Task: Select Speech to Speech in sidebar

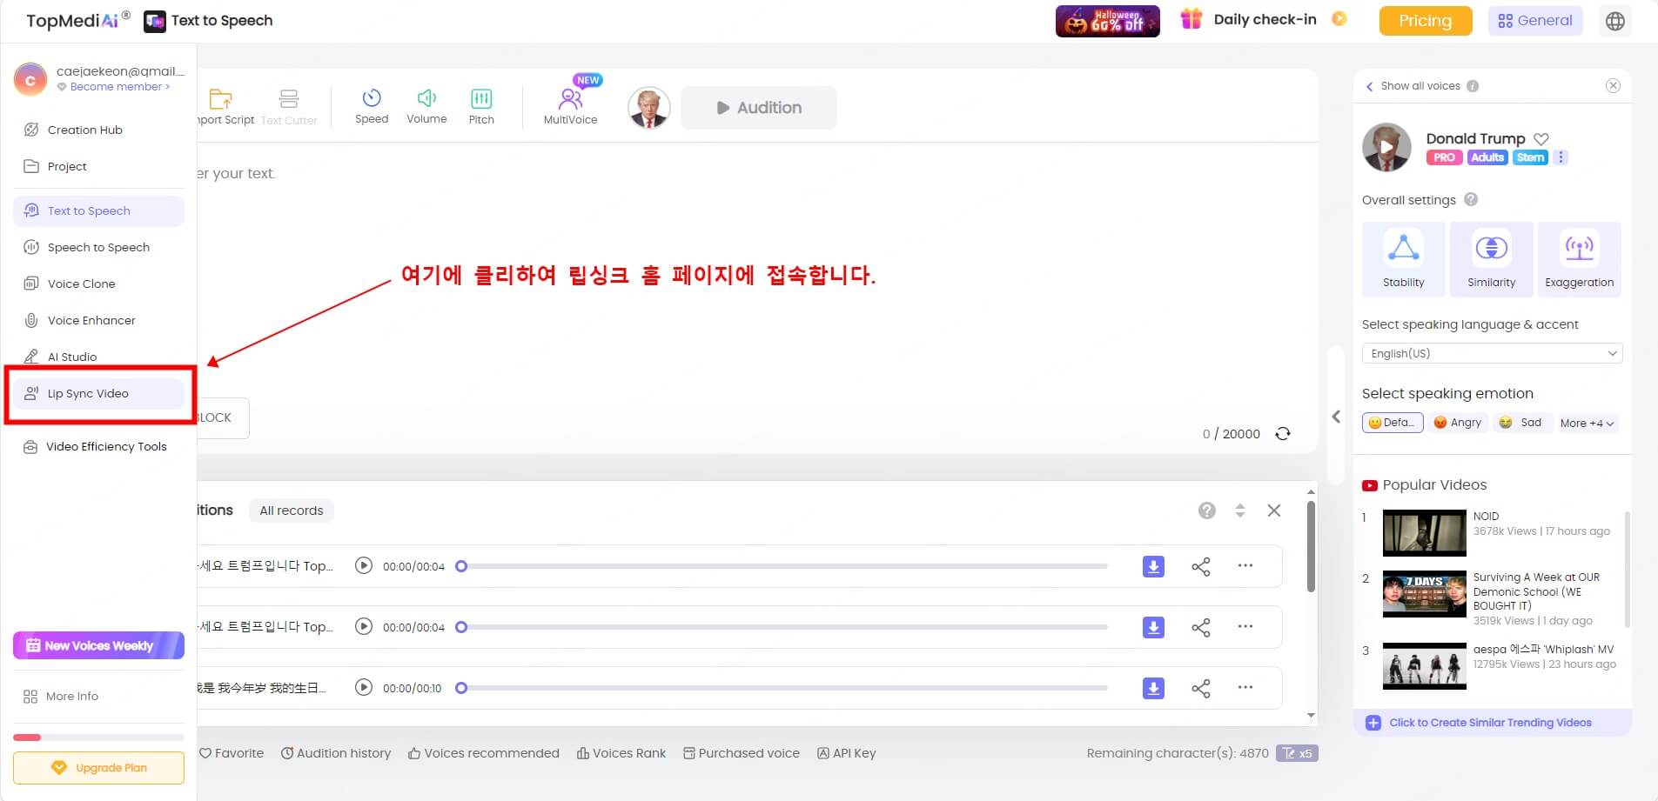Action: pyautogui.click(x=98, y=247)
